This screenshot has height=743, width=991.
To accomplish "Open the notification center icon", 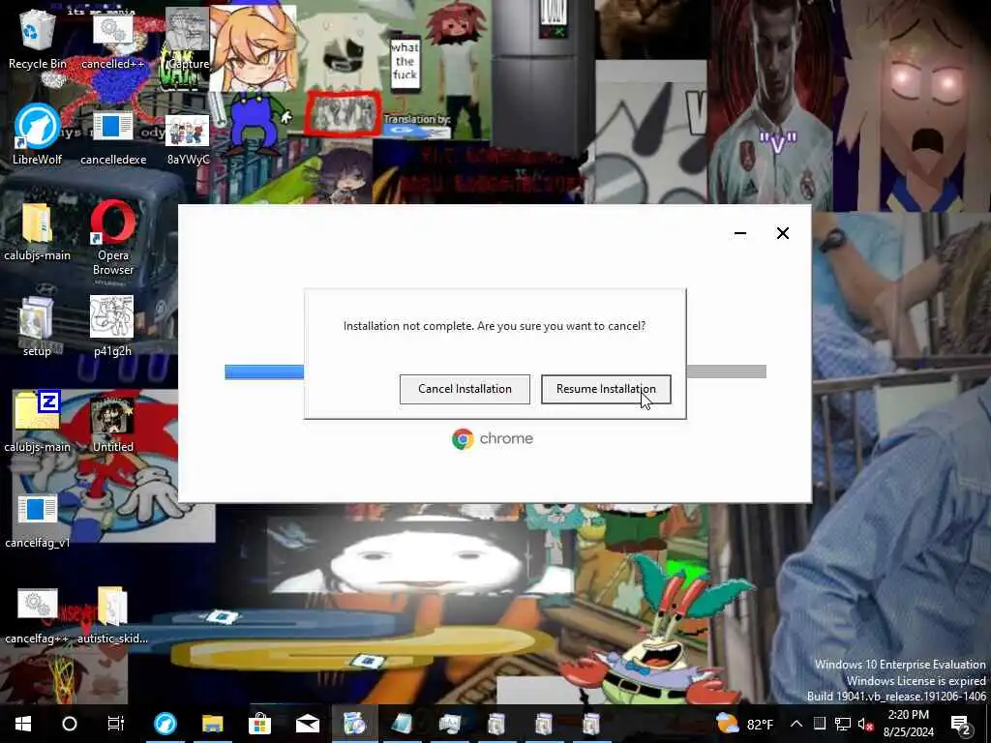I will point(961,724).
